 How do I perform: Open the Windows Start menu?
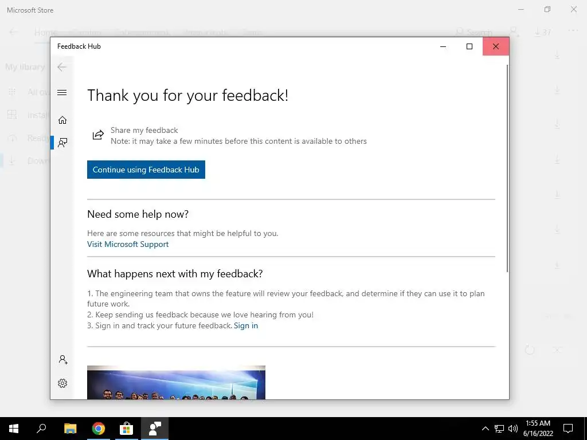tap(14, 429)
